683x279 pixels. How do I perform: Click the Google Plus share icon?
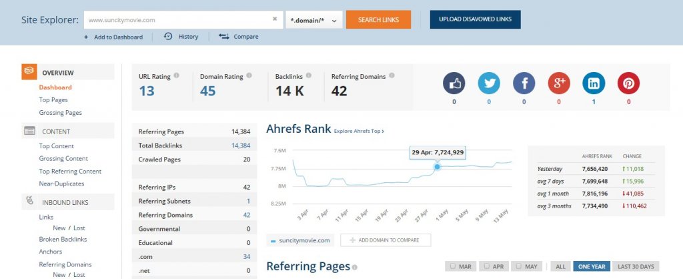tap(559, 83)
